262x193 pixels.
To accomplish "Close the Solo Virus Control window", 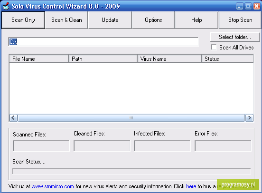I will point(257,6).
